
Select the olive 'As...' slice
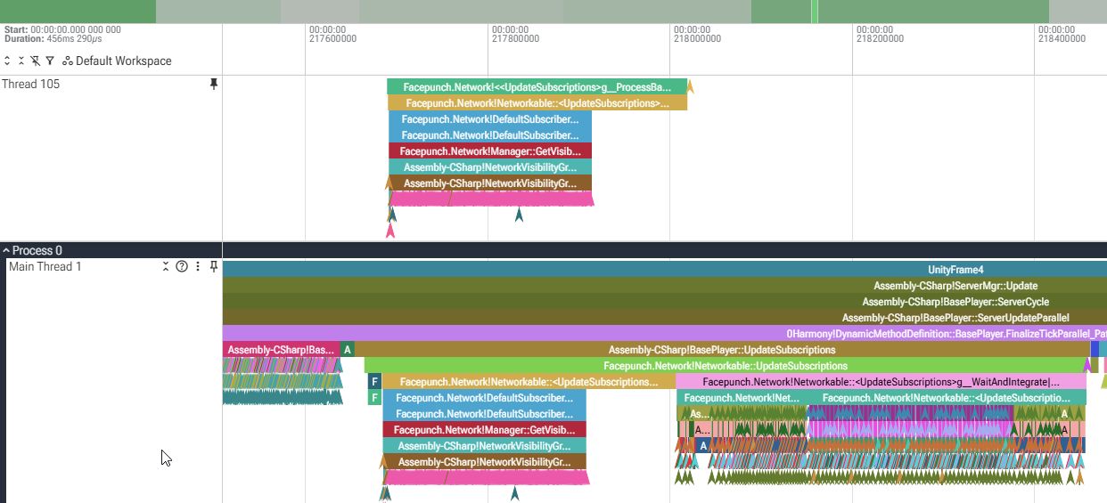click(x=700, y=414)
